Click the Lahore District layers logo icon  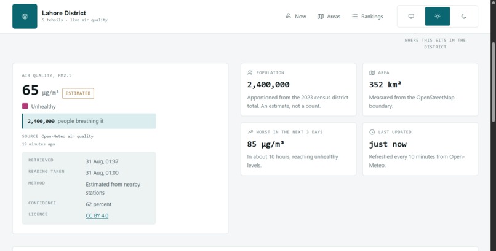tap(25, 17)
